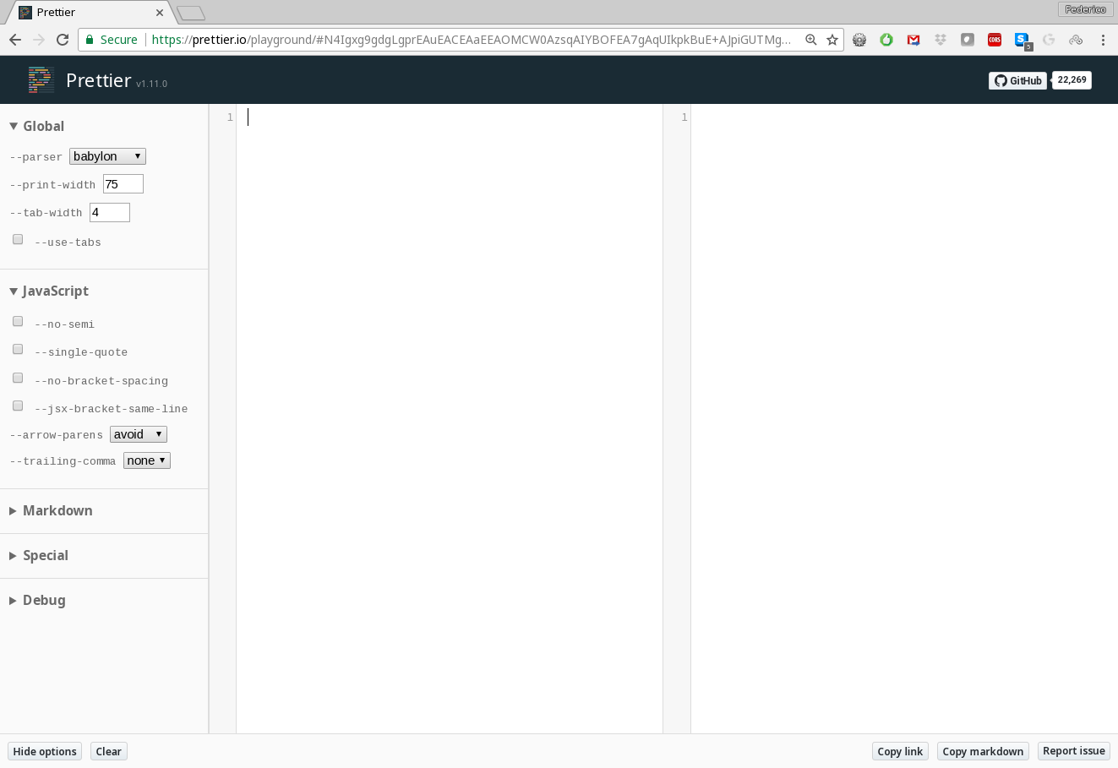Go back with the browser back arrow
Image resolution: width=1118 pixels, height=768 pixels.
[15, 40]
